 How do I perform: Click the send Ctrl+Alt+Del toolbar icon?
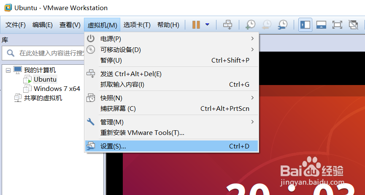(227, 25)
